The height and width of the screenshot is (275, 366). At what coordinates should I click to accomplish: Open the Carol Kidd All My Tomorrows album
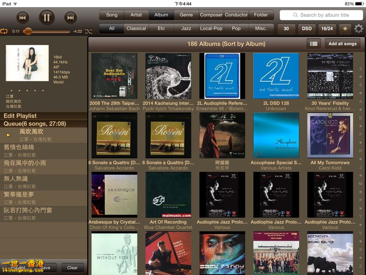[x=330, y=136]
